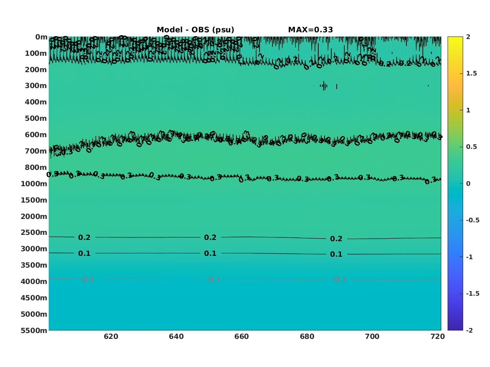Select the colorbar tick label '-0.5'
490x367 pixels.
click(473, 220)
